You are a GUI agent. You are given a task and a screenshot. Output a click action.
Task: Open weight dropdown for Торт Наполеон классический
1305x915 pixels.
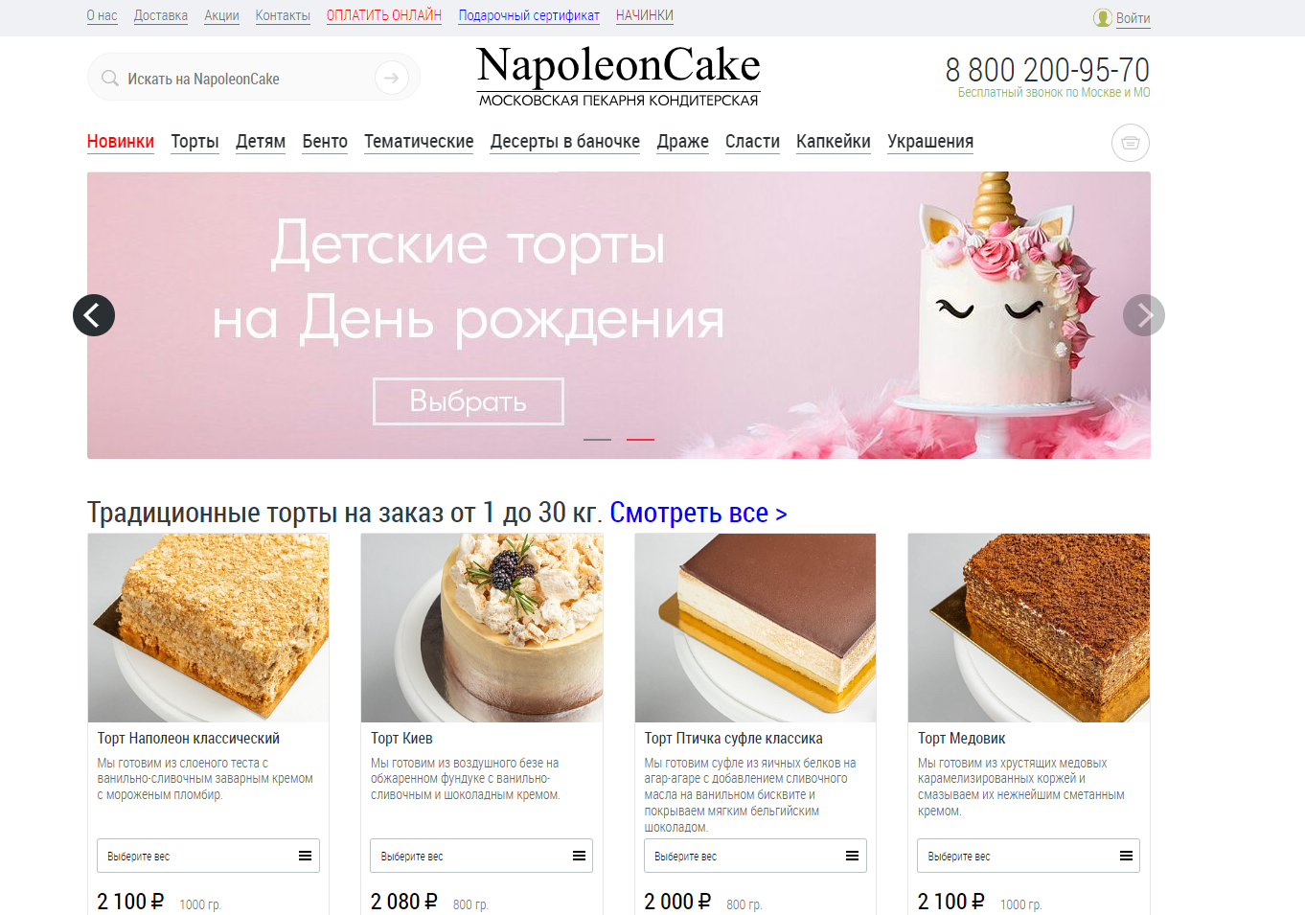pyautogui.click(x=208, y=856)
